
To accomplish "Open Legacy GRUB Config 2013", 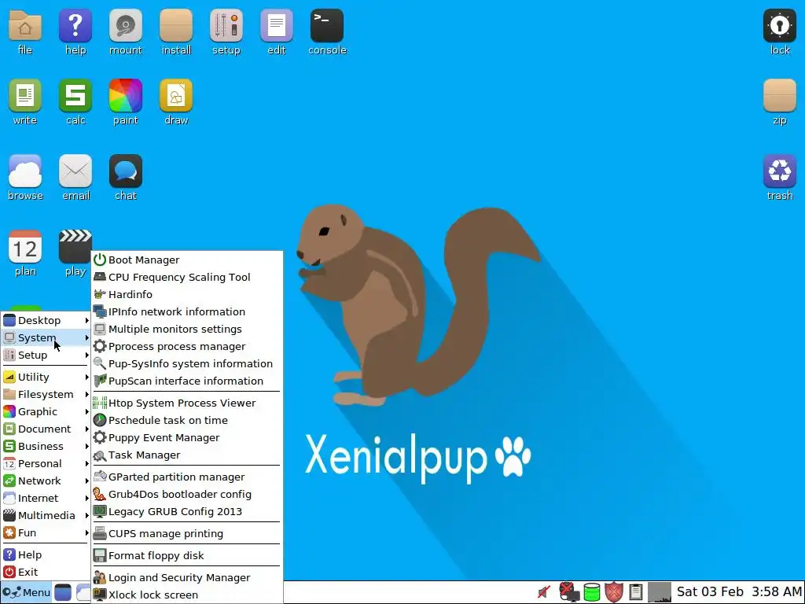I will pos(187,512).
